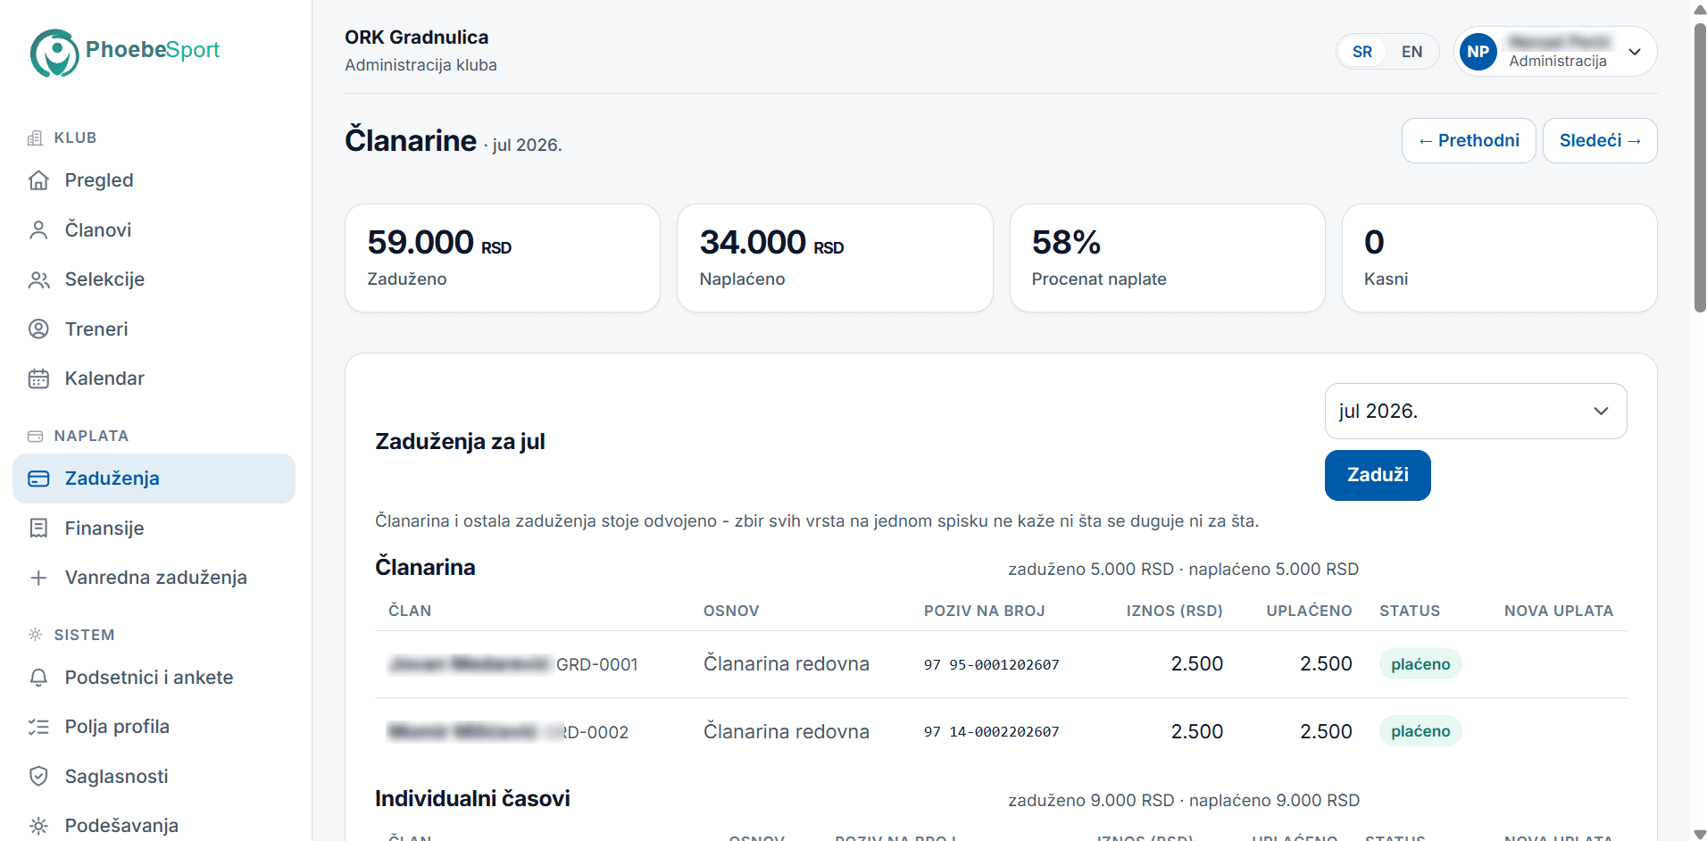Open the Treneri page
Image resolution: width=1707 pixels, height=841 pixels.
tap(154, 329)
